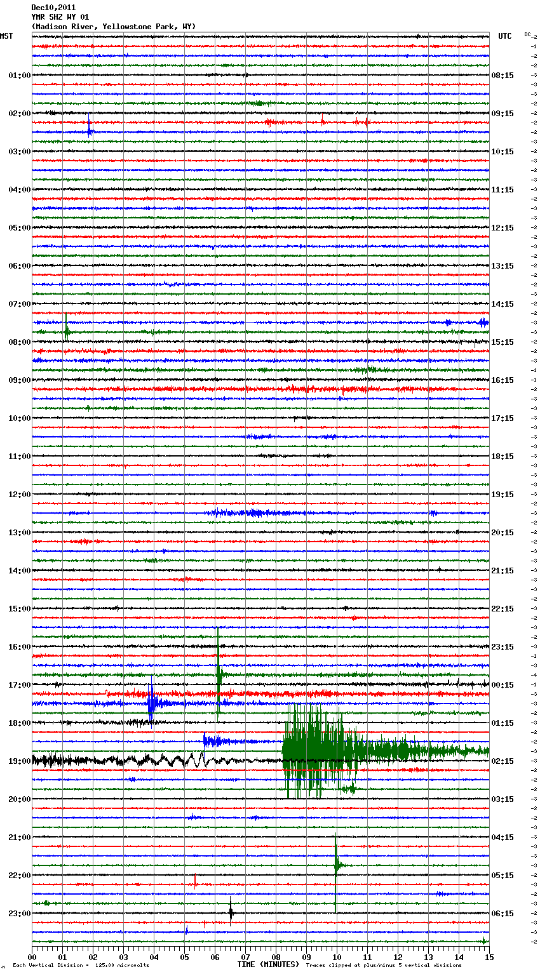Image resolution: width=540 pixels, height=974 pixels.
Task: Select the 21:00 MST hour label
Action: tap(20, 837)
